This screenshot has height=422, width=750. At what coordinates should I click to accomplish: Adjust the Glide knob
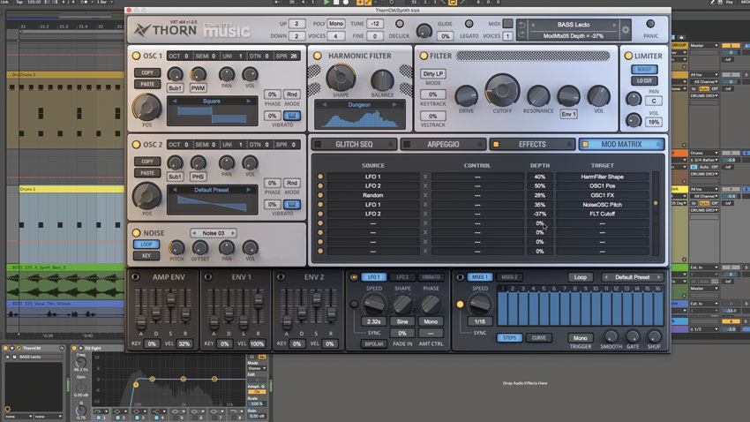pos(424,31)
